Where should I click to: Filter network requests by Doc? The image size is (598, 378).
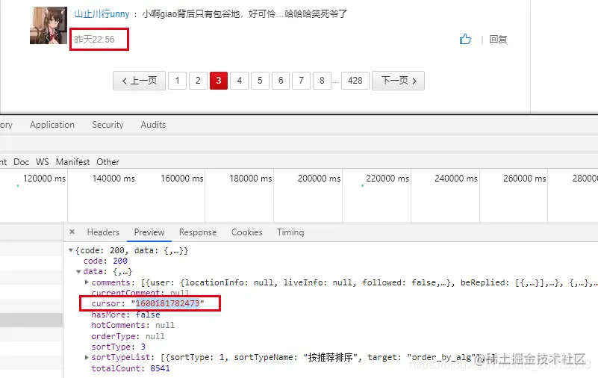click(x=22, y=161)
